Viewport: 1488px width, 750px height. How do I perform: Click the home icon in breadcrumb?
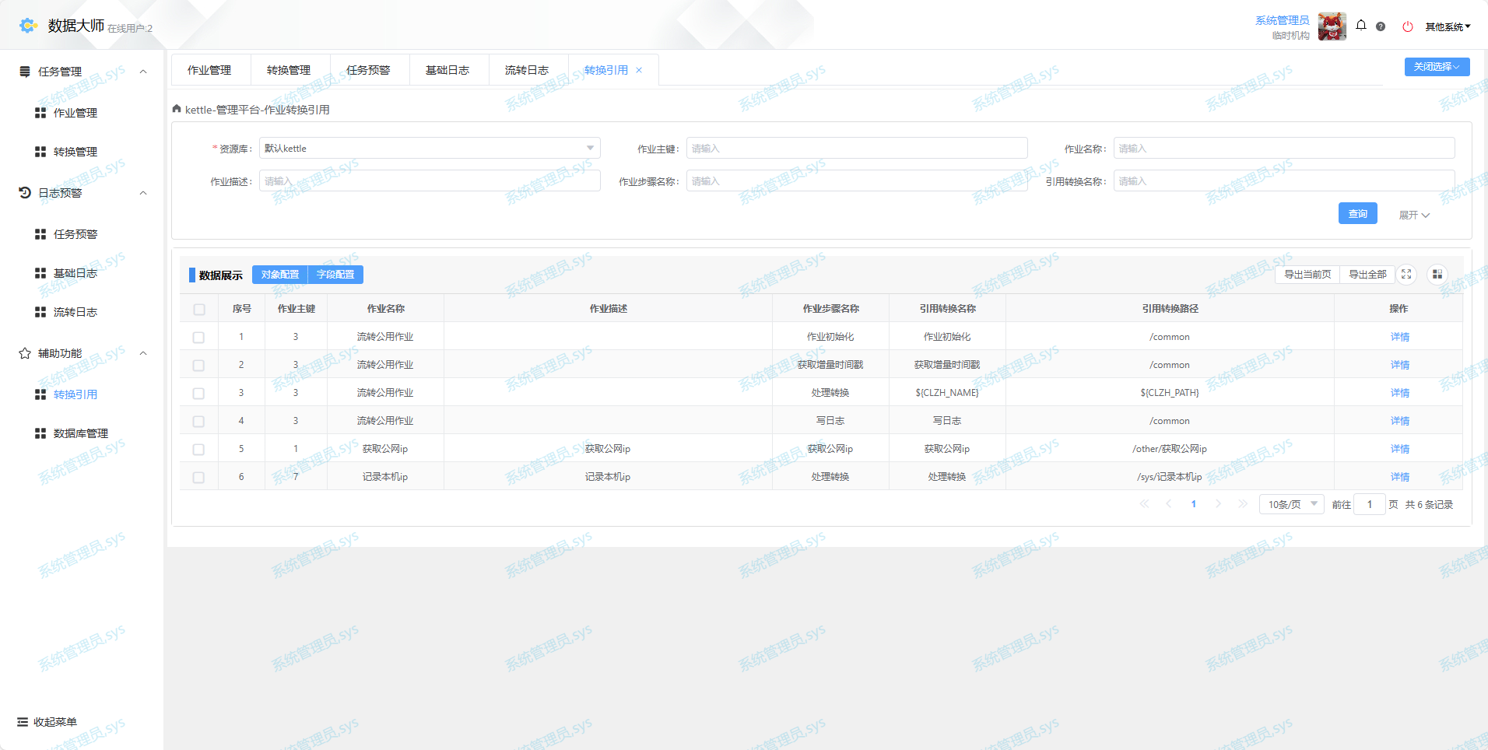click(177, 109)
